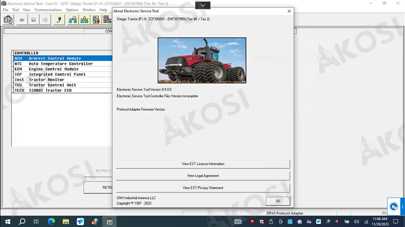Viewport: 405px width, 227px height.
Task: Click the TeamViewer floating icon at bottom right
Action: 394,206
